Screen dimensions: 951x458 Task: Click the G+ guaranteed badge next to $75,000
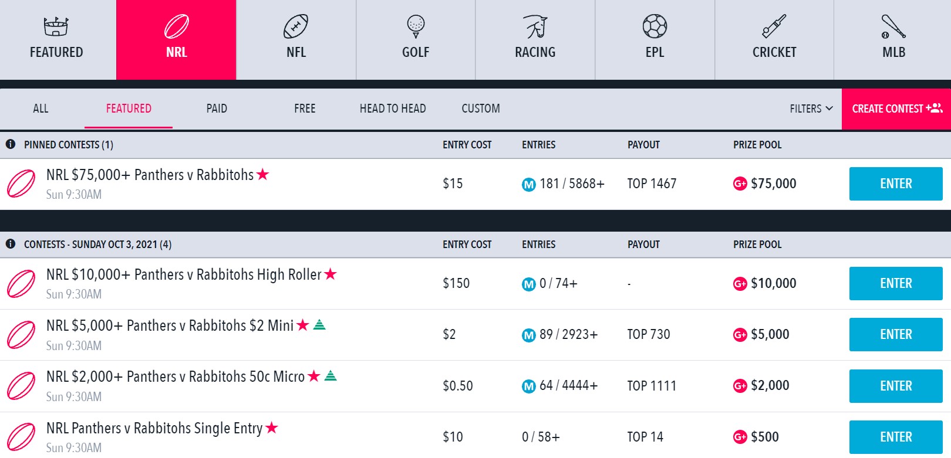pyautogui.click(x=740, y=184)
